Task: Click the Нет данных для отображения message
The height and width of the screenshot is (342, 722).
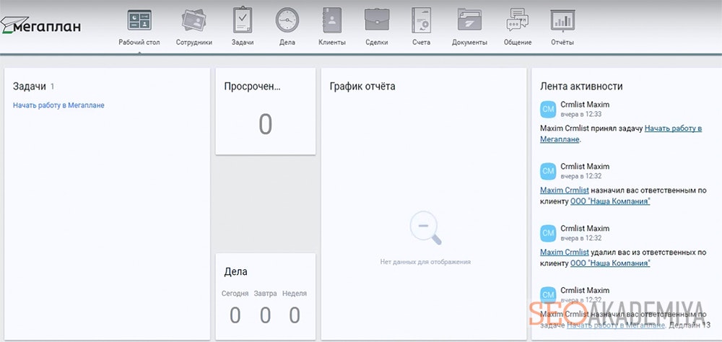Action: pos(425,262)
